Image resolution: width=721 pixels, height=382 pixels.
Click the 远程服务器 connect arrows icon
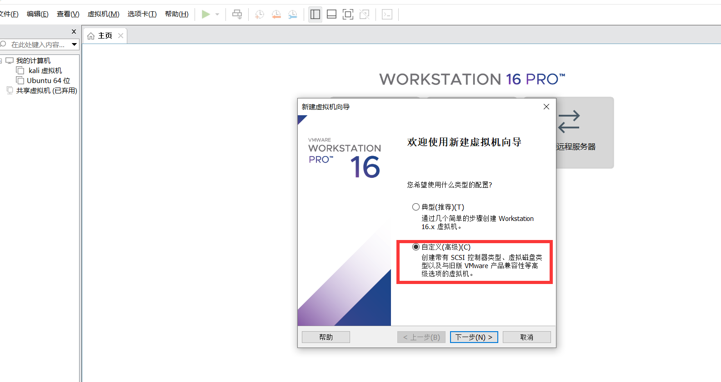coord(569,122)
